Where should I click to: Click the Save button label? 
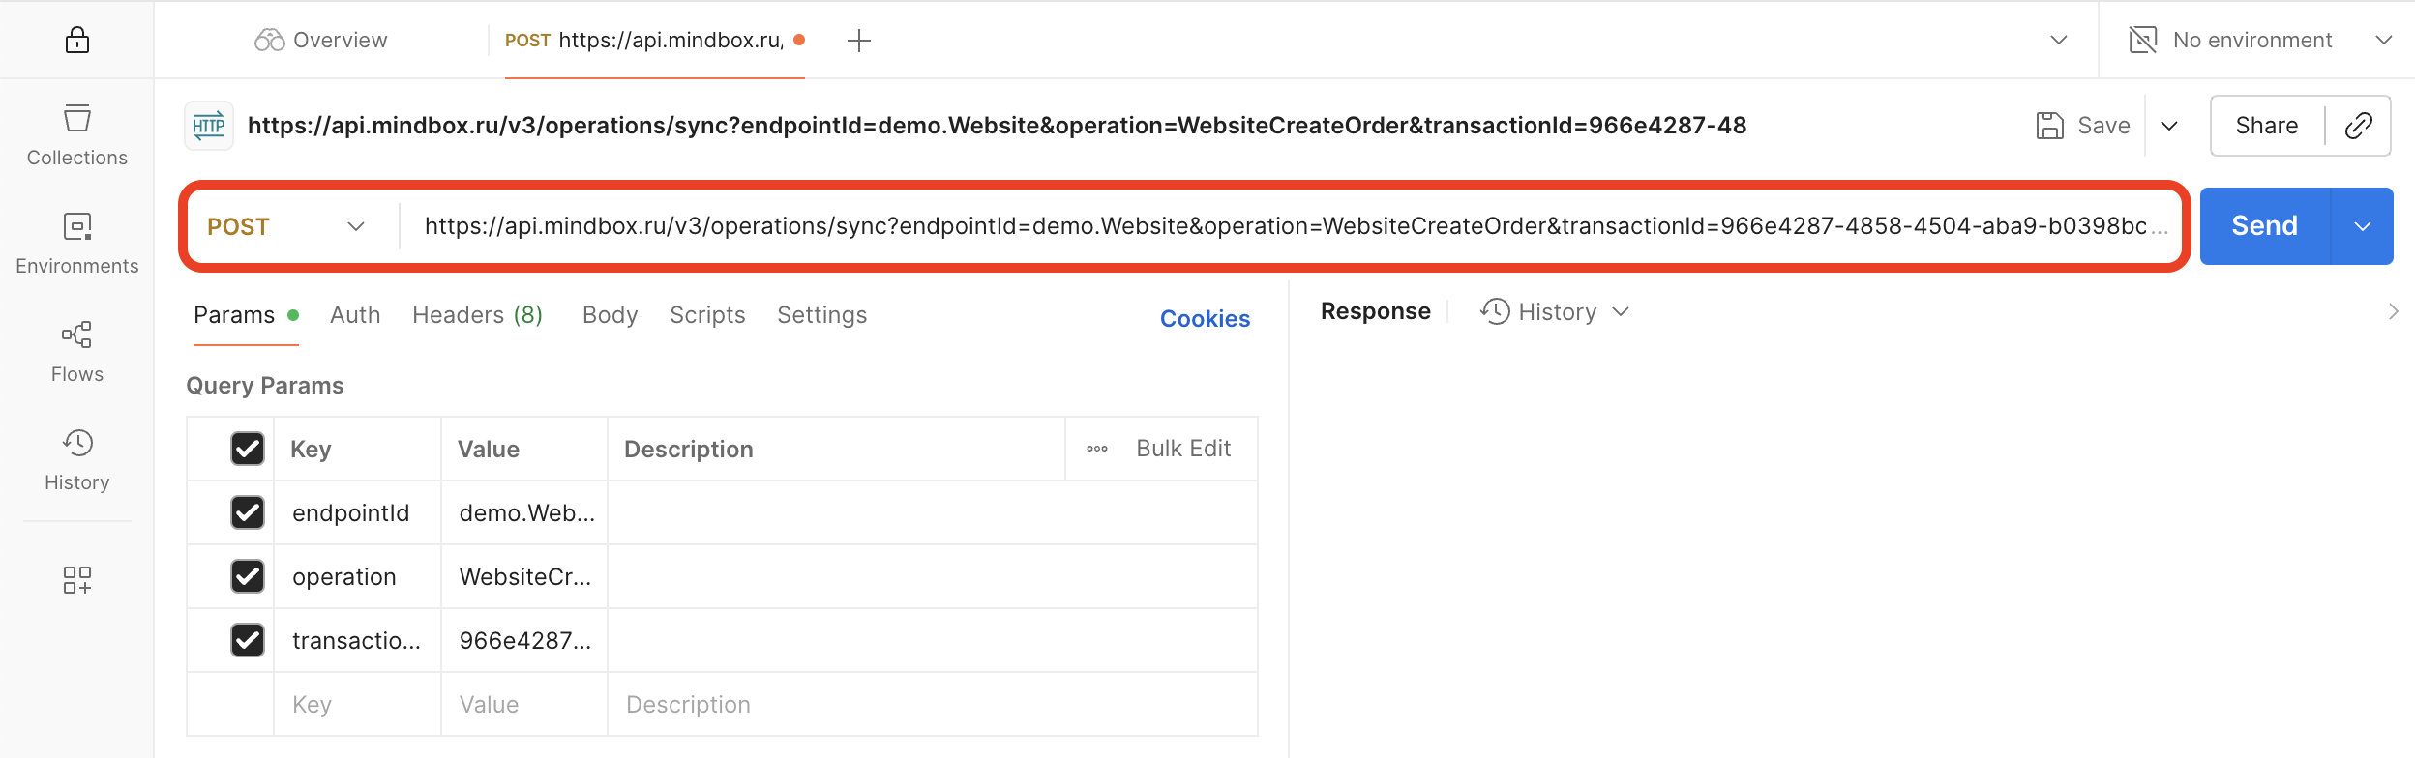pos(2103,126)
